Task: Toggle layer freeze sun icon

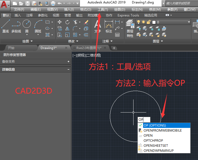Action: 143,22
